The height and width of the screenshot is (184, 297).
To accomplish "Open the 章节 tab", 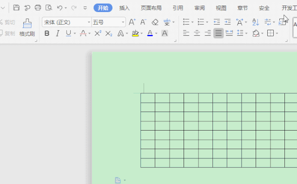I will [x=243, y=8].
